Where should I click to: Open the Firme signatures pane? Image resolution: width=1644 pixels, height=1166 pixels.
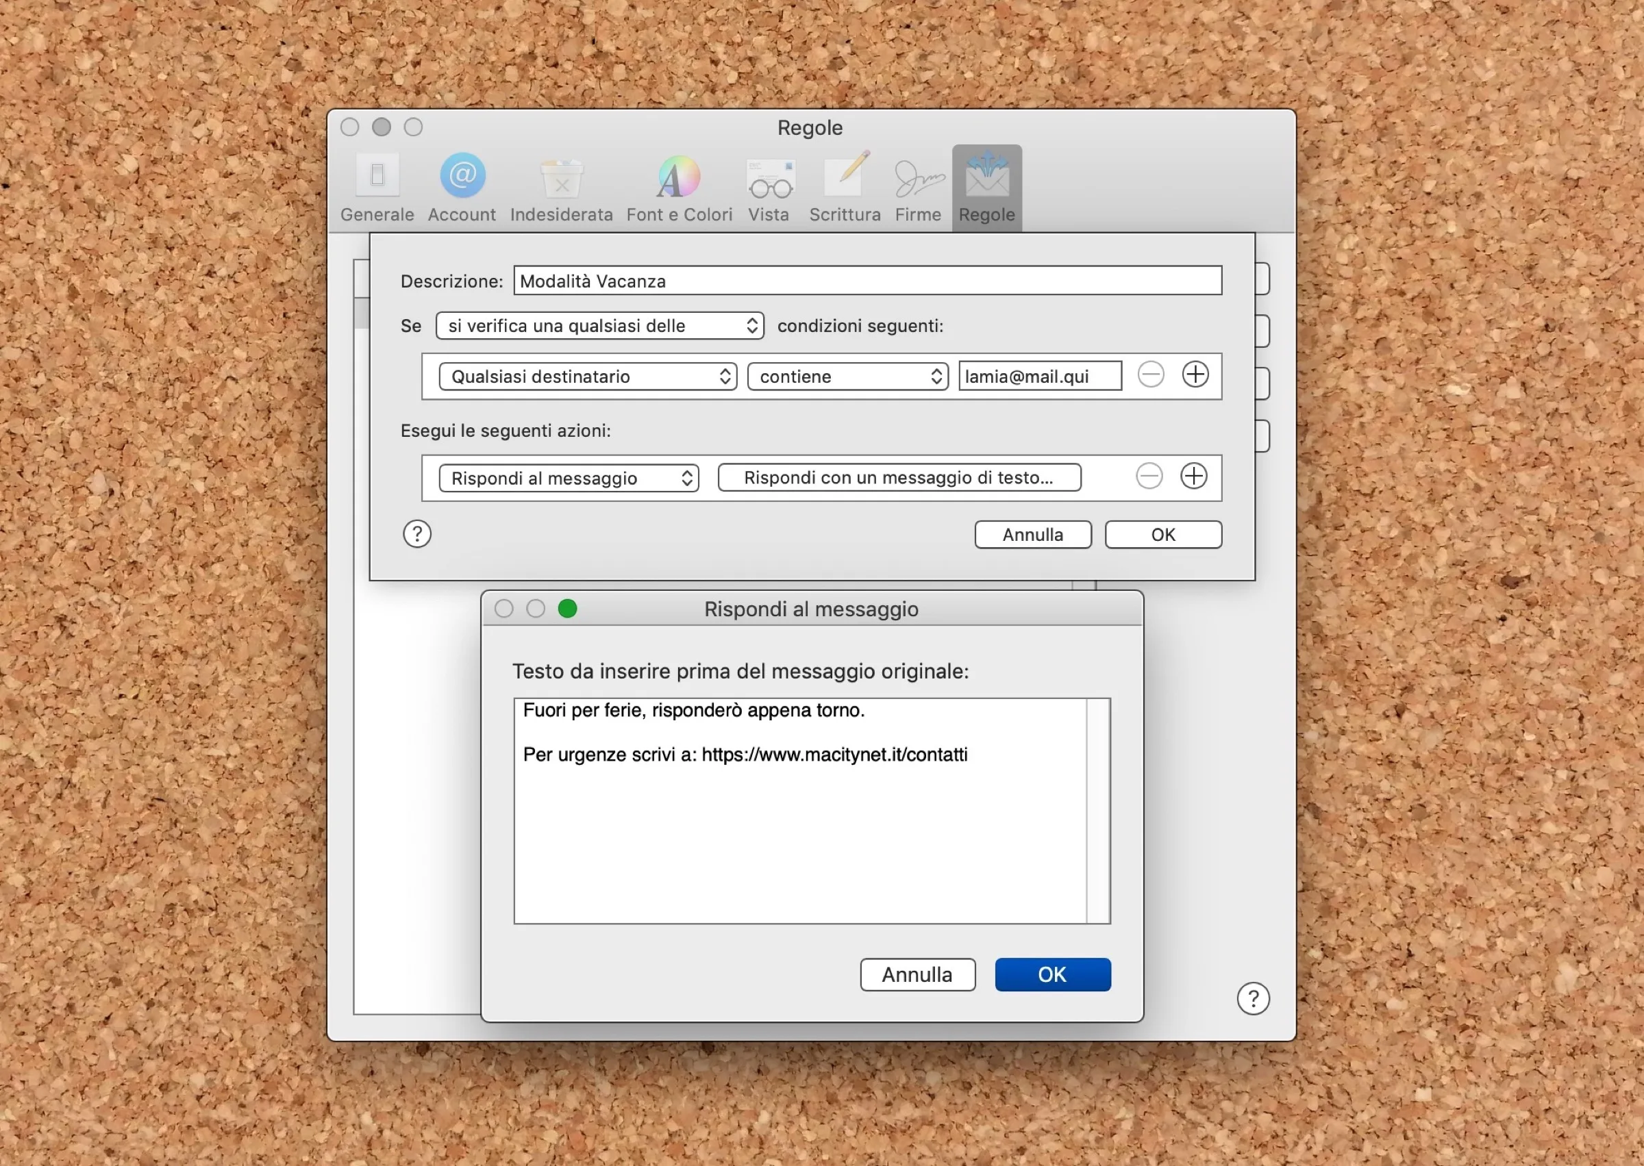coord(918,188)
